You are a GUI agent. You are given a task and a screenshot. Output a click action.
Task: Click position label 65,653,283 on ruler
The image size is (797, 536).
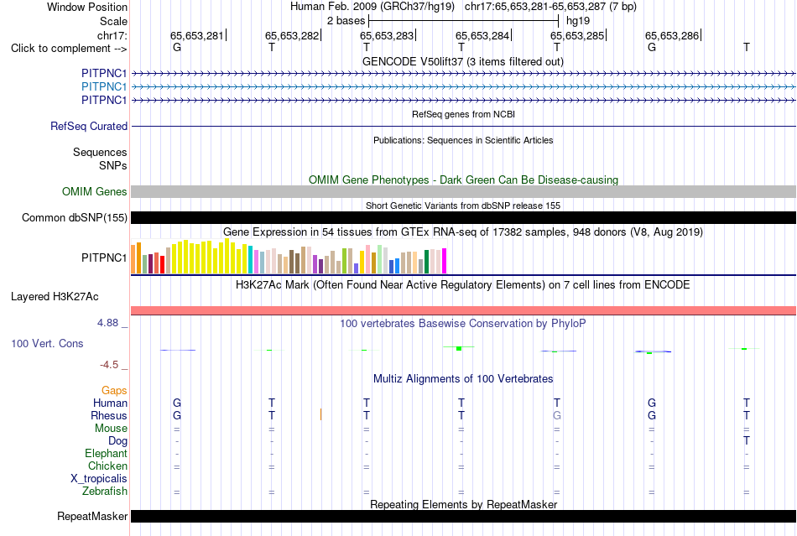pos(387,35)
